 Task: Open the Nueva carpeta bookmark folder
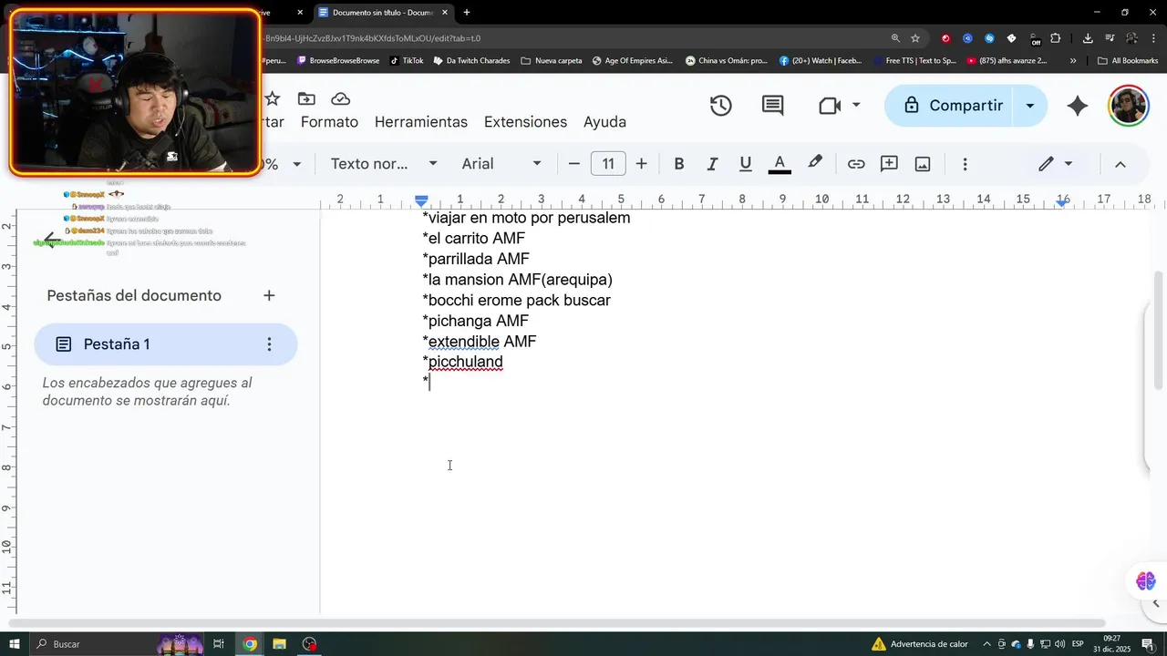(x=551, y=61)
